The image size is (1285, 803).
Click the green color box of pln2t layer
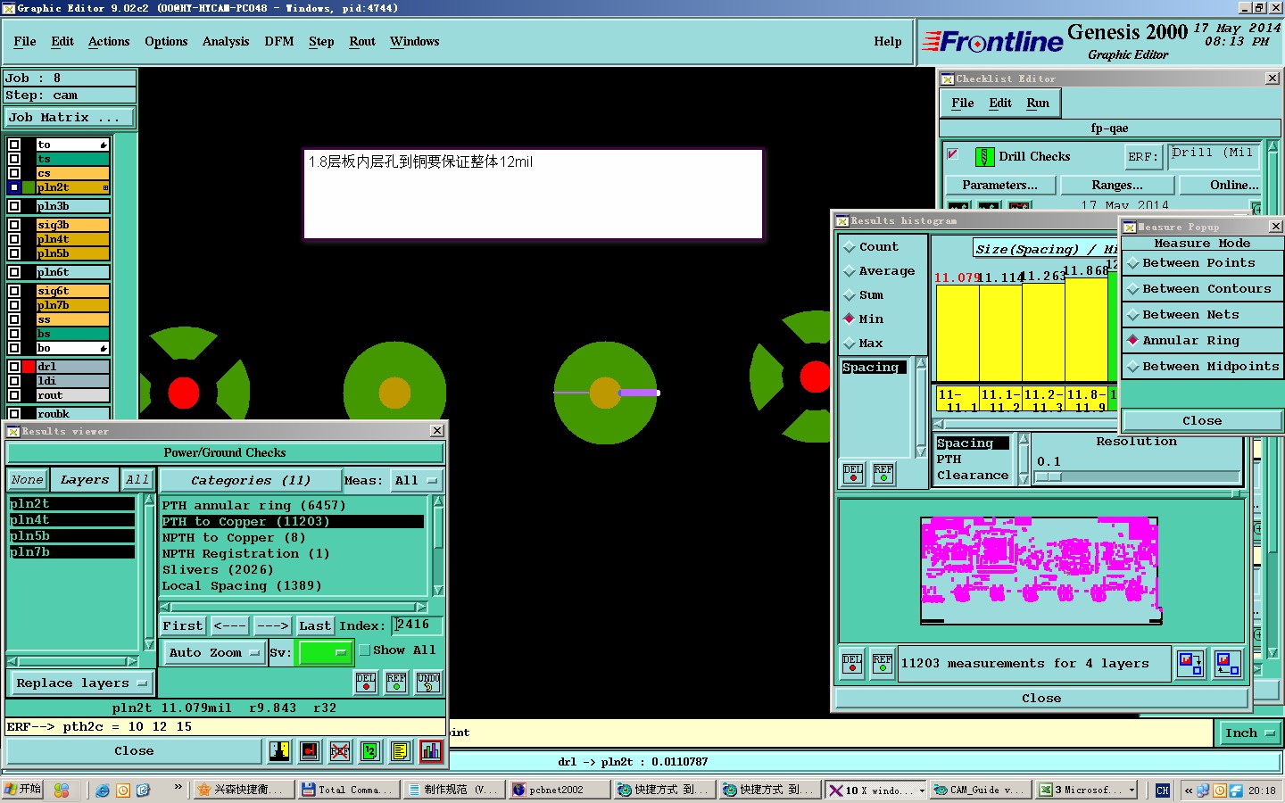coord(29,187)
